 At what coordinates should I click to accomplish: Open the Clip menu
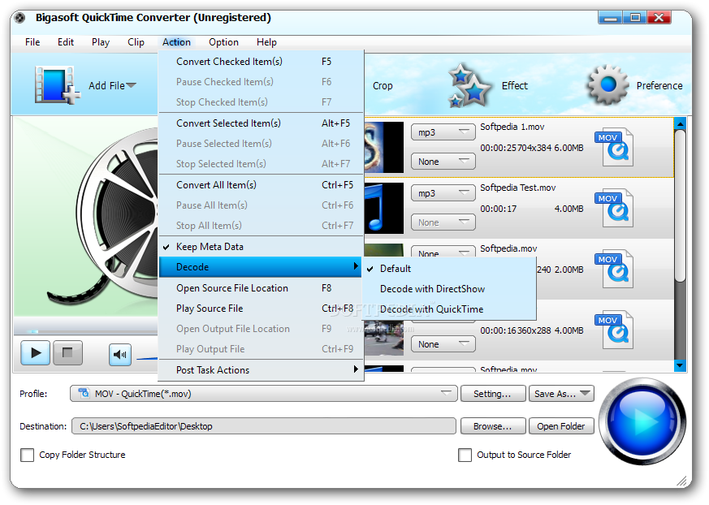tap(136, 42)
